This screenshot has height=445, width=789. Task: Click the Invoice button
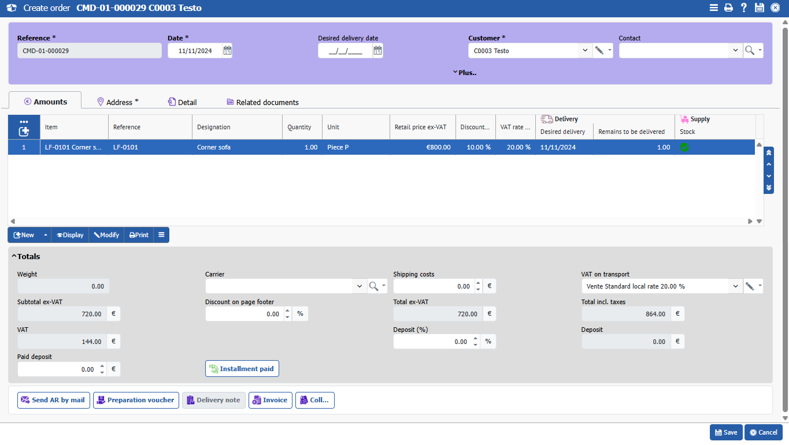(270, 400)
